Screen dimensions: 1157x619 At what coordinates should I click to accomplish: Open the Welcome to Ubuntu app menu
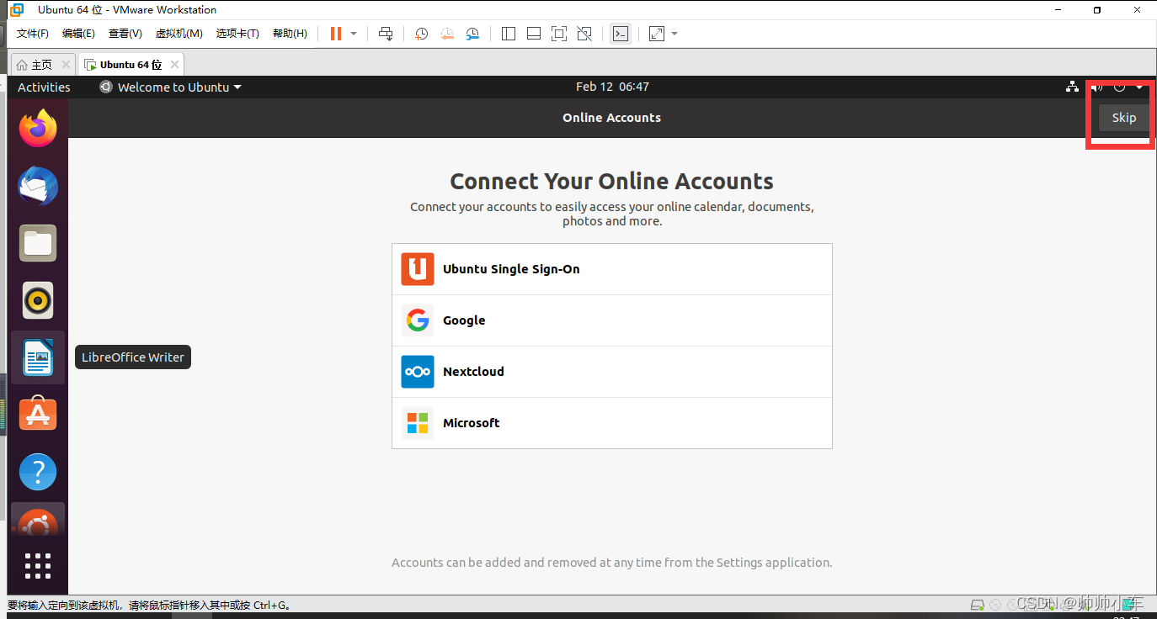click(170, 87)
